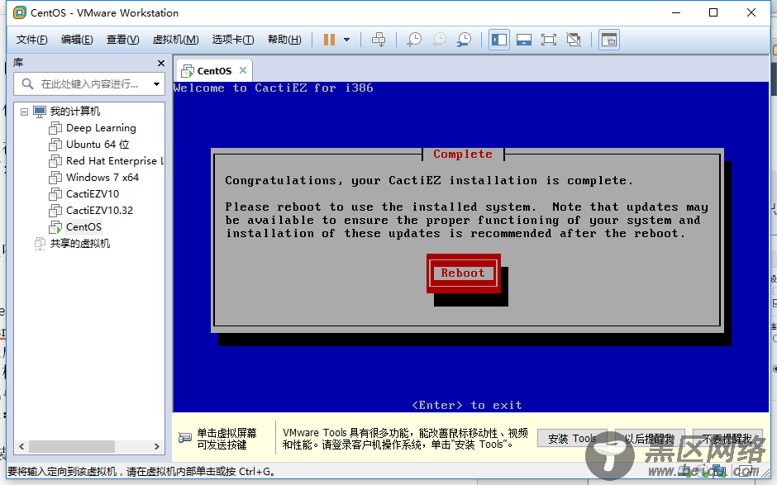The width and height of the screenshot is (777, 485).
Task: Toggle the library sidebar view icon
Action: tap(499, 40)
